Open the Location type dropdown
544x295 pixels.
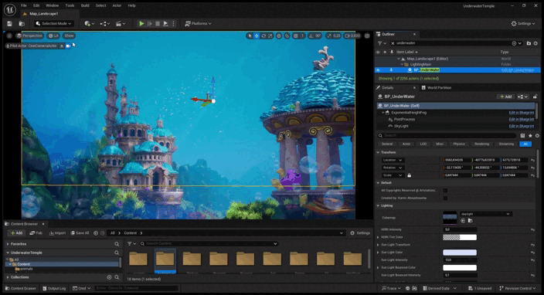pyautogui.click(x=393, y=160)
